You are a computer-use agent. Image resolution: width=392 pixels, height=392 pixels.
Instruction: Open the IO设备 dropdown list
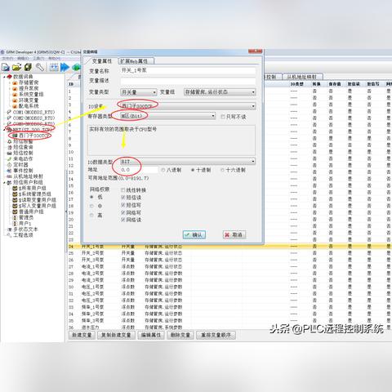tap(188, 106)
